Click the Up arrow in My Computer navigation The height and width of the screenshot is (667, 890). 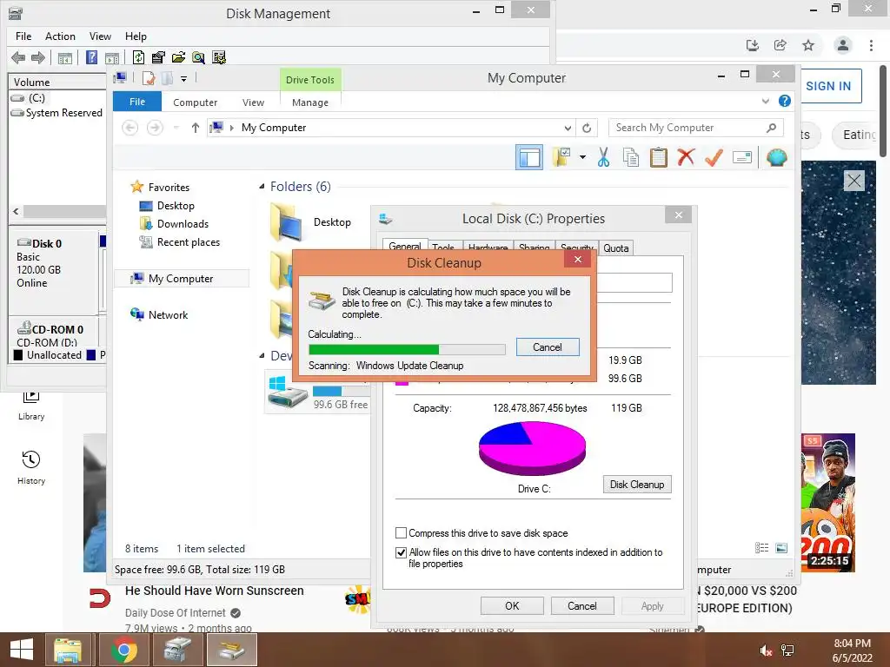(x=196, y=128)
